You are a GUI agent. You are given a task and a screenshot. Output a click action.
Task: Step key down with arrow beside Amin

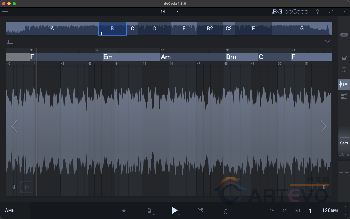(25, 215)
